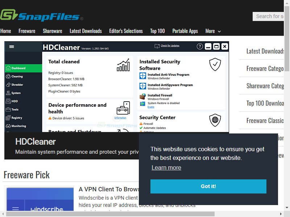
Task: Click the 'SystemCleaner: 582 MB' text
Action: 66,85
